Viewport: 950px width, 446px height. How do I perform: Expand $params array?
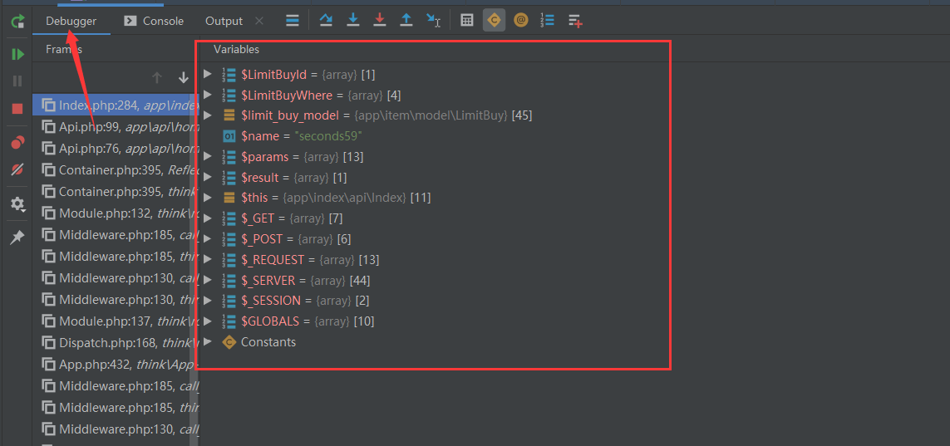pyautogui.click(x=208, y=156)
